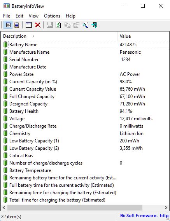Viewport: 170px width, 221px height.
Task: Click battery icon beside Battery Health row
Action: pos(5,111)
